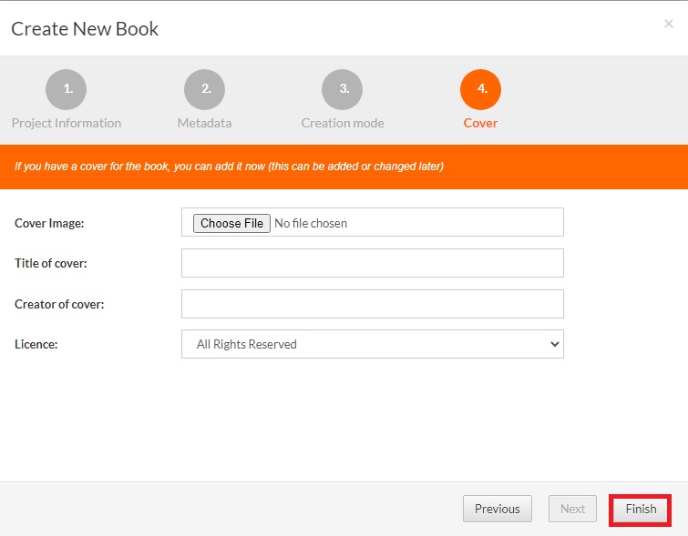The width and height of the screenshot is (688, 536).
Task: Click the greyed-out Next button
Action: pyautogui.click(x=572, y=509)
